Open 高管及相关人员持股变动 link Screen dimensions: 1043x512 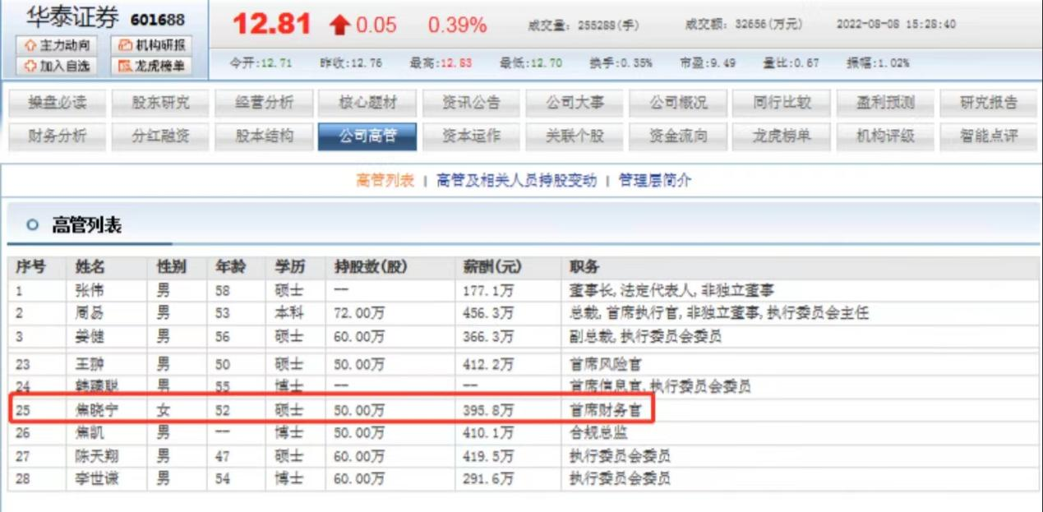point(516,181)
